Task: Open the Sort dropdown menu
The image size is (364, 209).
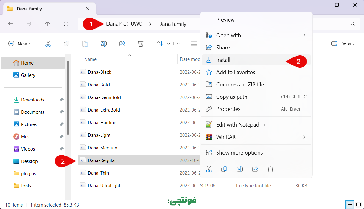Action: (x=168, y=44)
